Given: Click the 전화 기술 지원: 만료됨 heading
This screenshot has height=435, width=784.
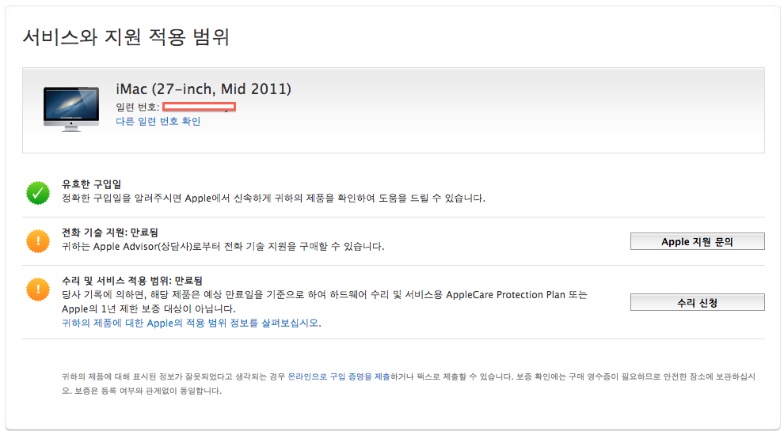Looking at the screenshot, I should pos(110,233).
